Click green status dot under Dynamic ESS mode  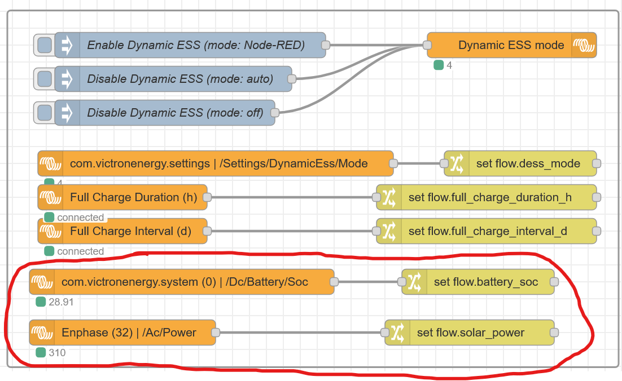coord(439,65)
